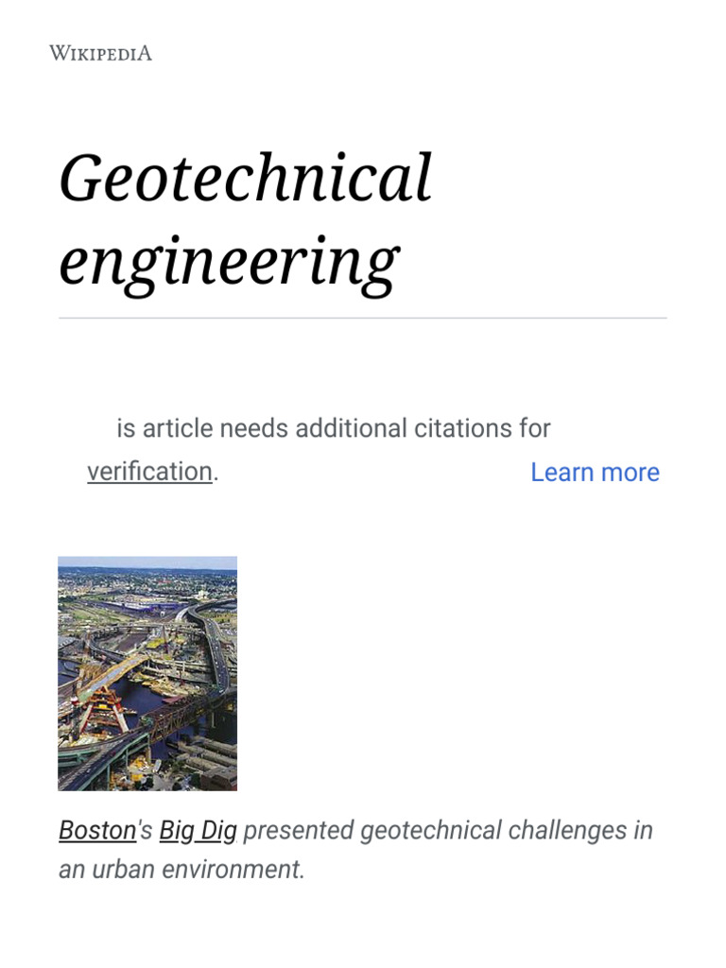Click the Wikipedia logo at top
Image resolution: width=726 pixels, height=968 pixels.
[100, 53]
